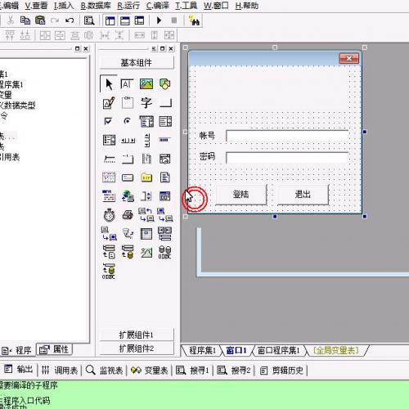Click the copy toolbar icon
The width and height of the screenshot is (409, 409).
coord(25,20)
